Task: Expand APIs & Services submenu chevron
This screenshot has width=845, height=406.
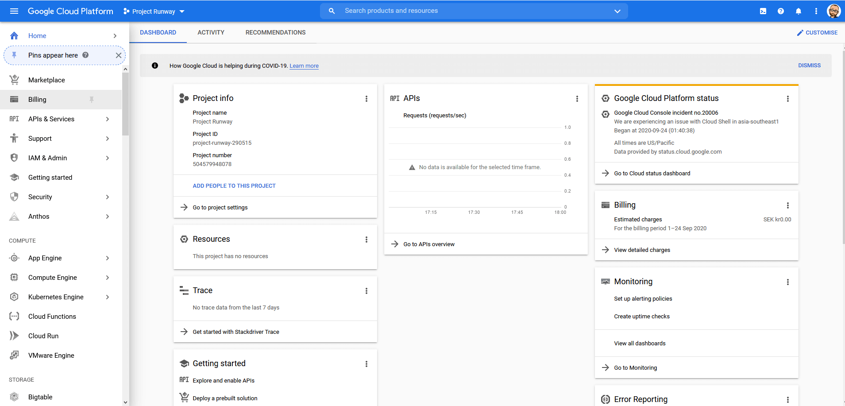Action: click(x=108, y=119)
